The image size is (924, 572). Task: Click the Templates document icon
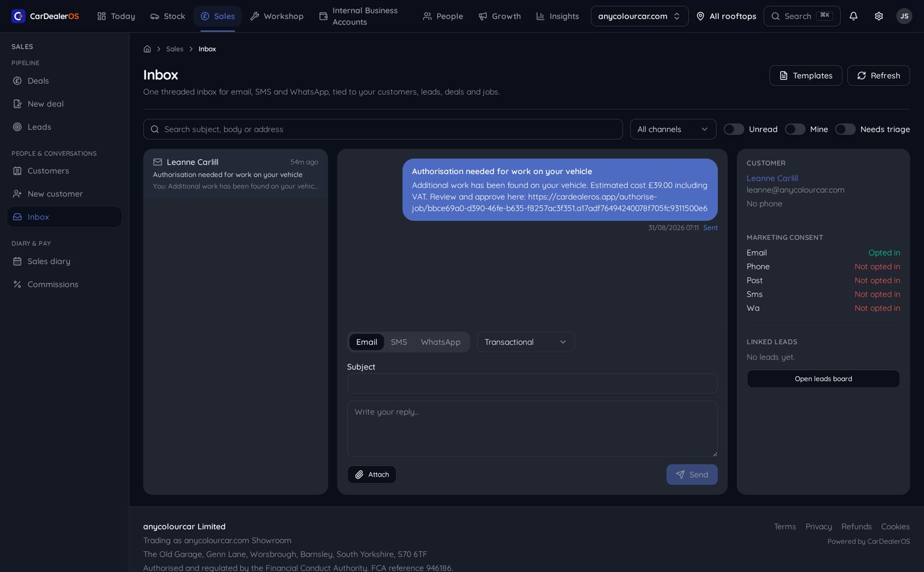click(x=784, y=76)
